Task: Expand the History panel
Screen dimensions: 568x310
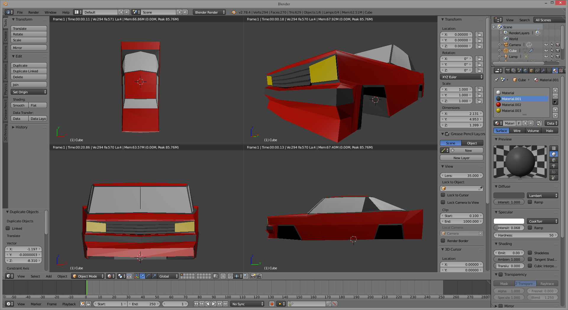Action: [21, 127]
